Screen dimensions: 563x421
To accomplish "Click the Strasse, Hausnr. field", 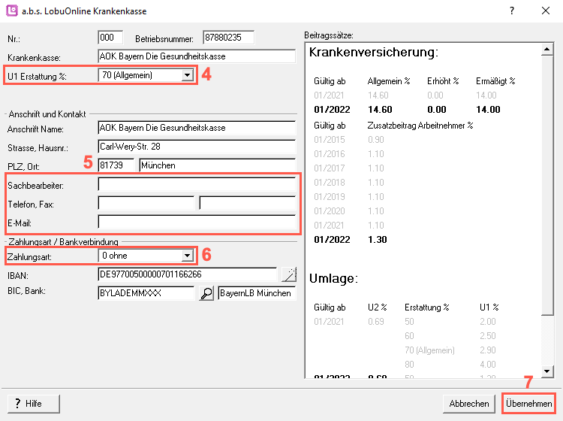I will click(197, 147).
